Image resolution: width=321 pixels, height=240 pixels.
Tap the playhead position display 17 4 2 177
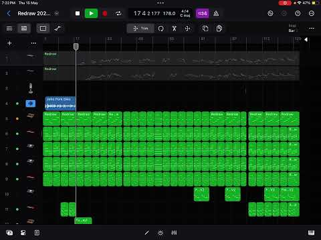pyautogui.click(x=146, y=13)
